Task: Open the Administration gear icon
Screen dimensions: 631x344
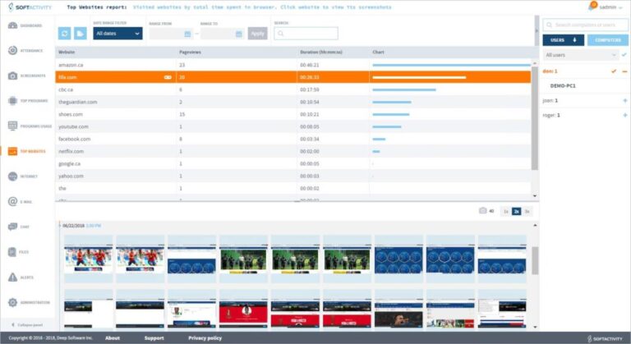Action: [x=12, y=302]
